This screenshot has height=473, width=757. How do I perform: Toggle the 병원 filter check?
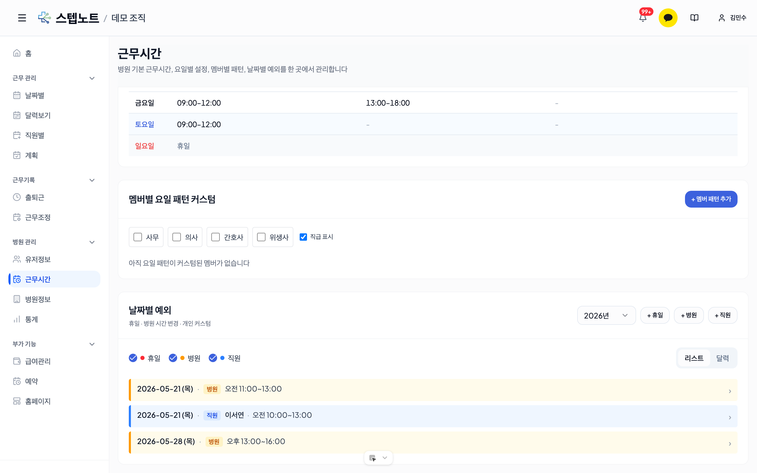[x=173, y=358]
